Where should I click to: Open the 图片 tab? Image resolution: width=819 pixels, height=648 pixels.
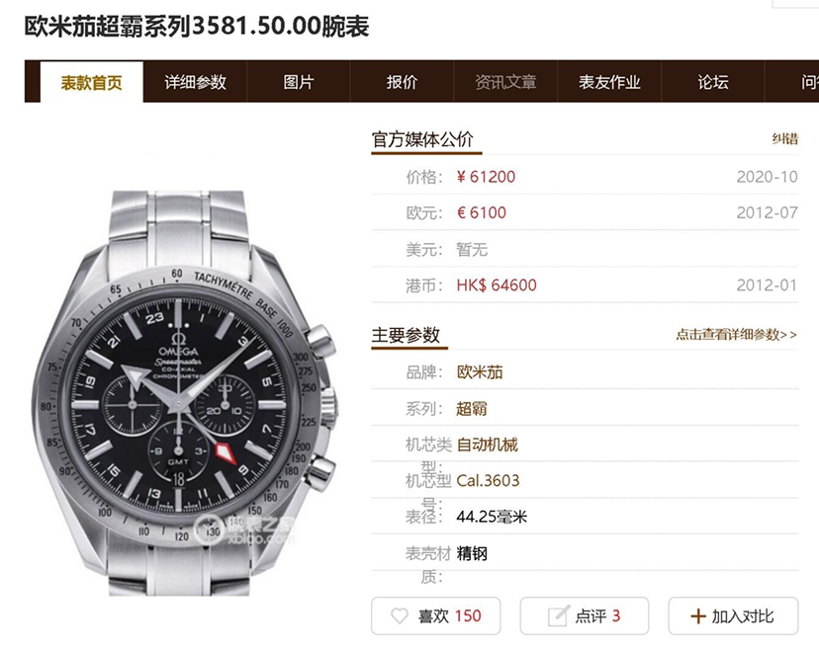coord(299,82)
